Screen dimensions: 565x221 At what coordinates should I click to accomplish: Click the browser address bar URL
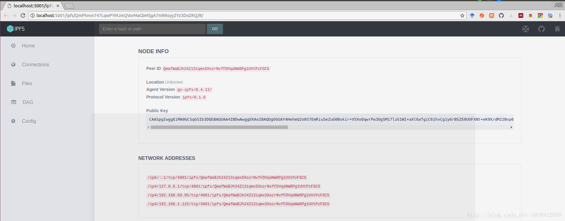coord(120,16)
